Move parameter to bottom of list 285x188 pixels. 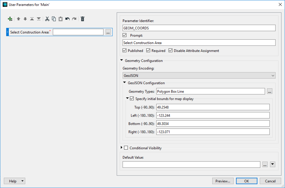click(x=39, y=19)
